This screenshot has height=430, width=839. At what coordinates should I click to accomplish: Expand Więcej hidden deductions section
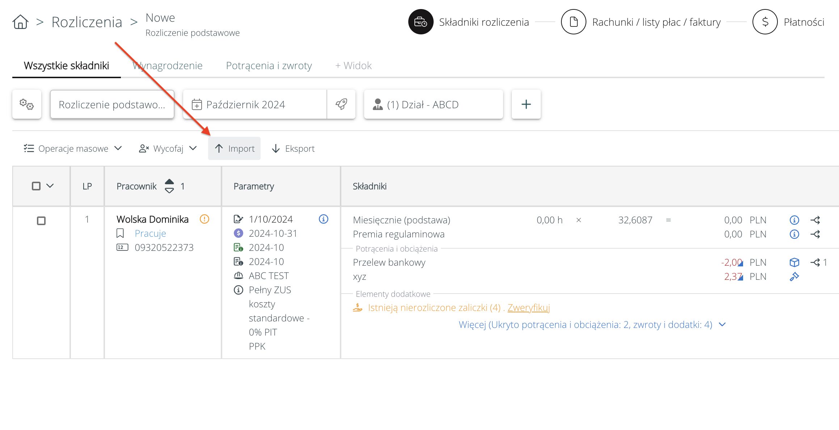(x=592, y=325)
